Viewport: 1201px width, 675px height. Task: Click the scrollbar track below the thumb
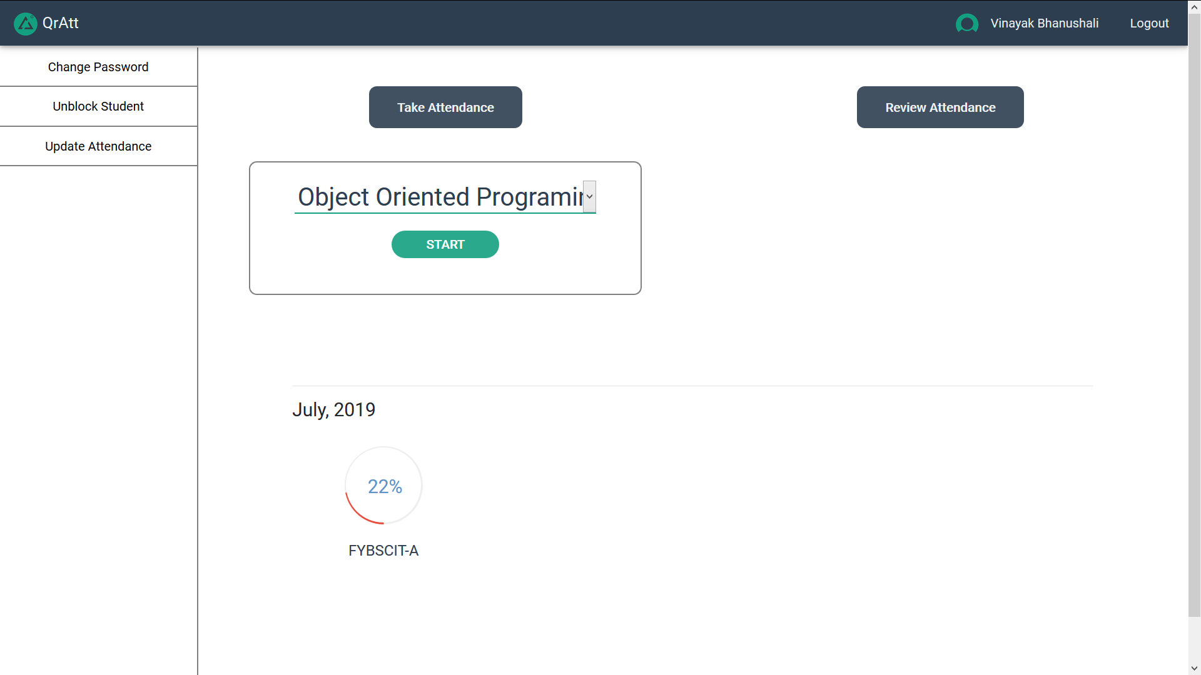[x=1194, y=641]
